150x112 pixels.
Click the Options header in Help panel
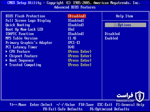(x=126, y=25)
